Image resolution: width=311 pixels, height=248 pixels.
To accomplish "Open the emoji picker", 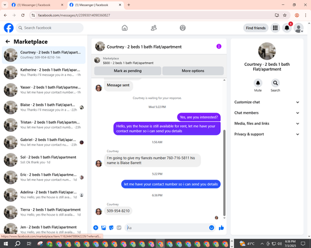I will [211, 227].
